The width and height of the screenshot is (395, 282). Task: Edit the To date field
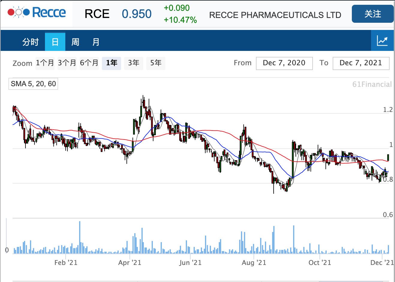(361, 63)
